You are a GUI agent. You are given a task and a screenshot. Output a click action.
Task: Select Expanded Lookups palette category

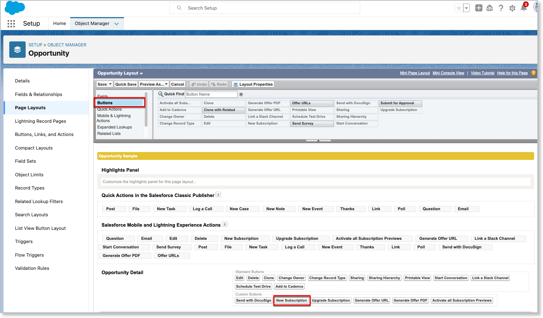(114, 127)
